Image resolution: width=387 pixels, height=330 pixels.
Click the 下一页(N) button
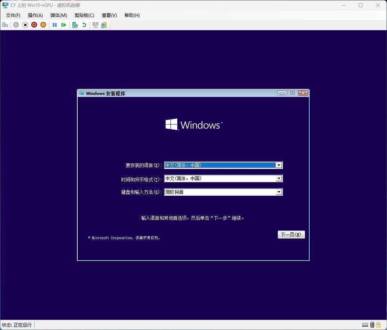[x=291, y=235]
